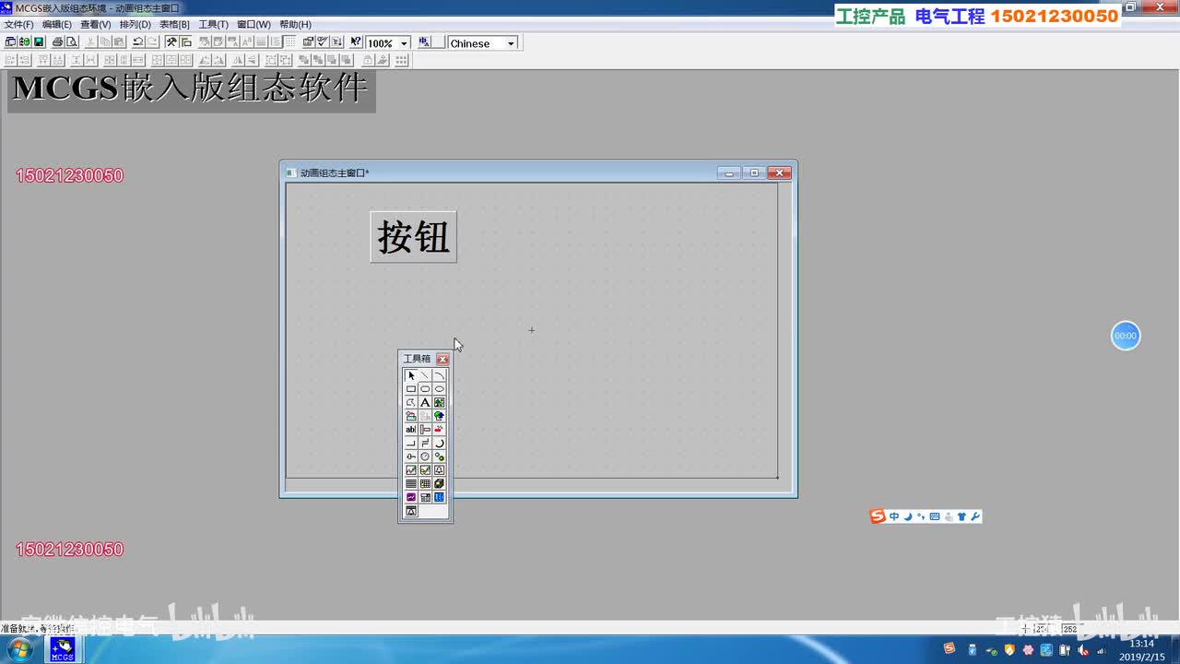Screen dimensions: 1180x664
Task: Select the grid table tool in toolbox
Action: (x=425, y=483)
